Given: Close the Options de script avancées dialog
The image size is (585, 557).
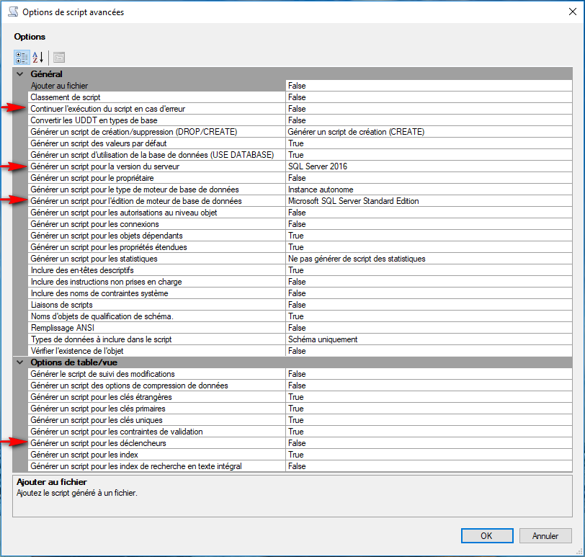Looking at the screenshot, I should pos(568,12).
